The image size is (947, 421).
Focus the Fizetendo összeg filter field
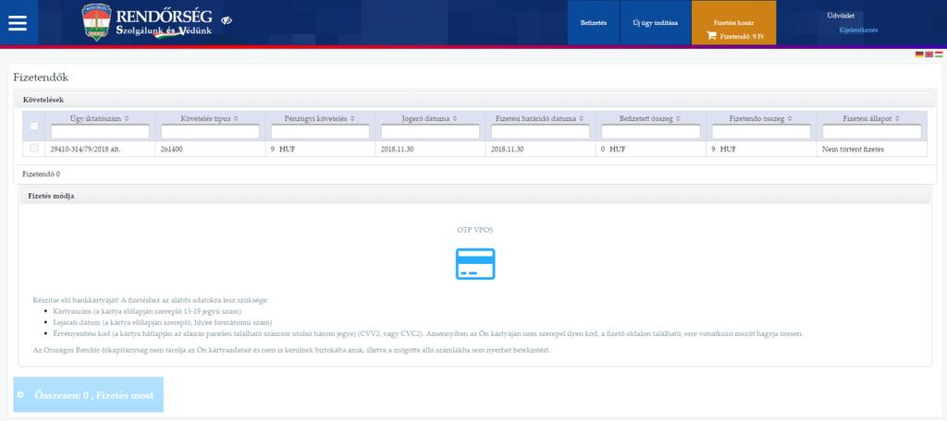[761, 131]
